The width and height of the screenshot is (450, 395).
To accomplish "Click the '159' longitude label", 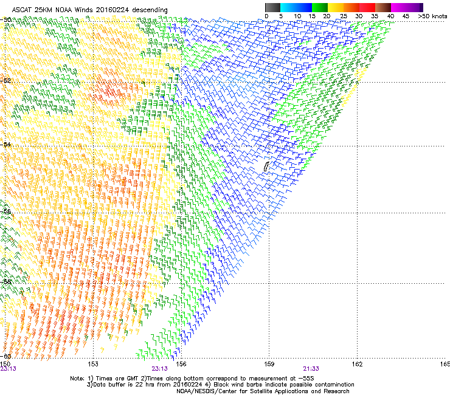I will [x=269, y=364].
